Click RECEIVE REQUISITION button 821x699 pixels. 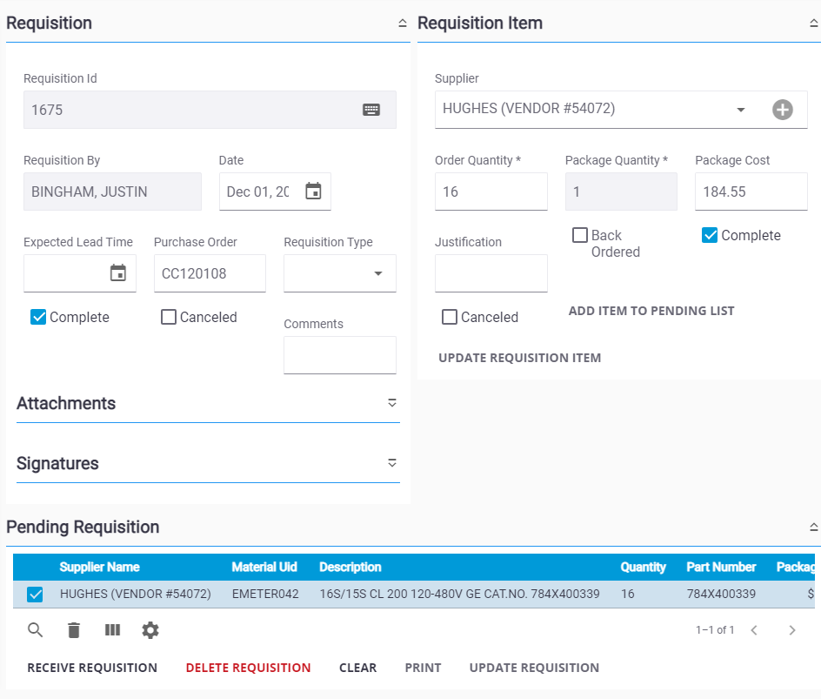[x=92, y=668]
